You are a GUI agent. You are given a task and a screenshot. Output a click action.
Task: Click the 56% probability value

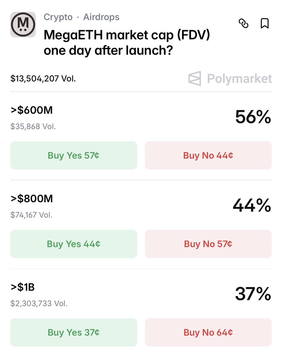coord(253,117)
